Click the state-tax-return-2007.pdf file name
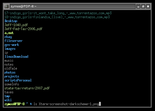 click(27, 88)
